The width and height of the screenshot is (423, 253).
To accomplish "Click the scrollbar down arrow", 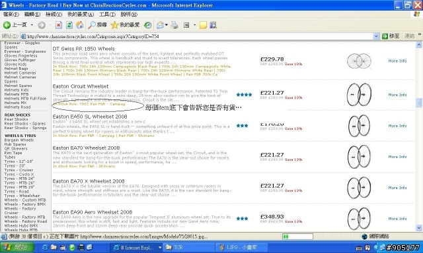I will coord(418,228).
